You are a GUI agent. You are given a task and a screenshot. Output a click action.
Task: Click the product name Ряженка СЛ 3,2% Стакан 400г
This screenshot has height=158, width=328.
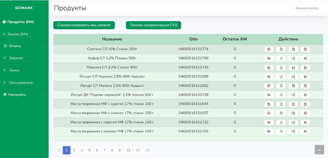point(112,67)
